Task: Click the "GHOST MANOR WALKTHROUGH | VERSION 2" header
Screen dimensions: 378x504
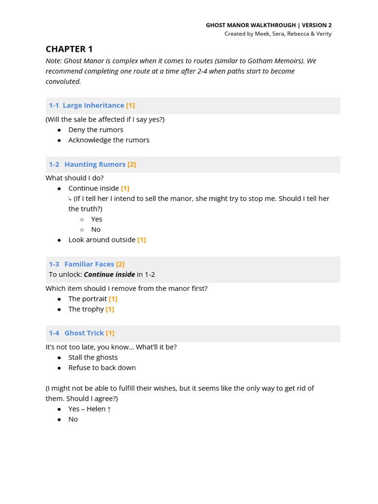Action: 268,25
